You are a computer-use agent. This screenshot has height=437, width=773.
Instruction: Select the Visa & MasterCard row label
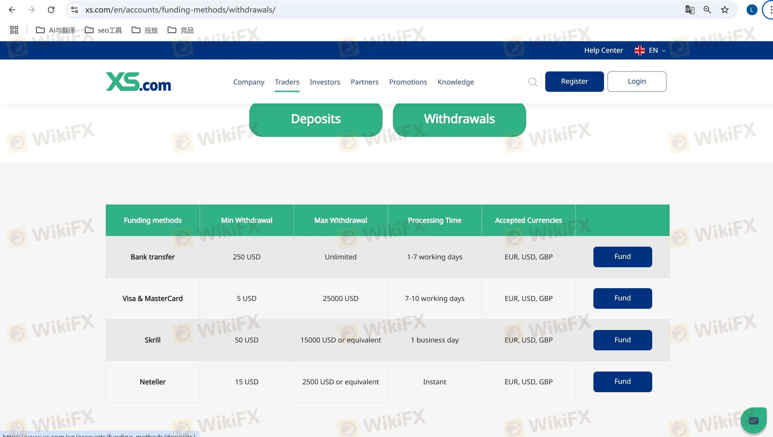(x=152, y=298)
